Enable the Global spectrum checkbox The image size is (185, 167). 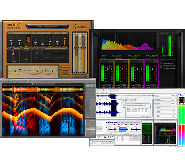tap(161, 63)
